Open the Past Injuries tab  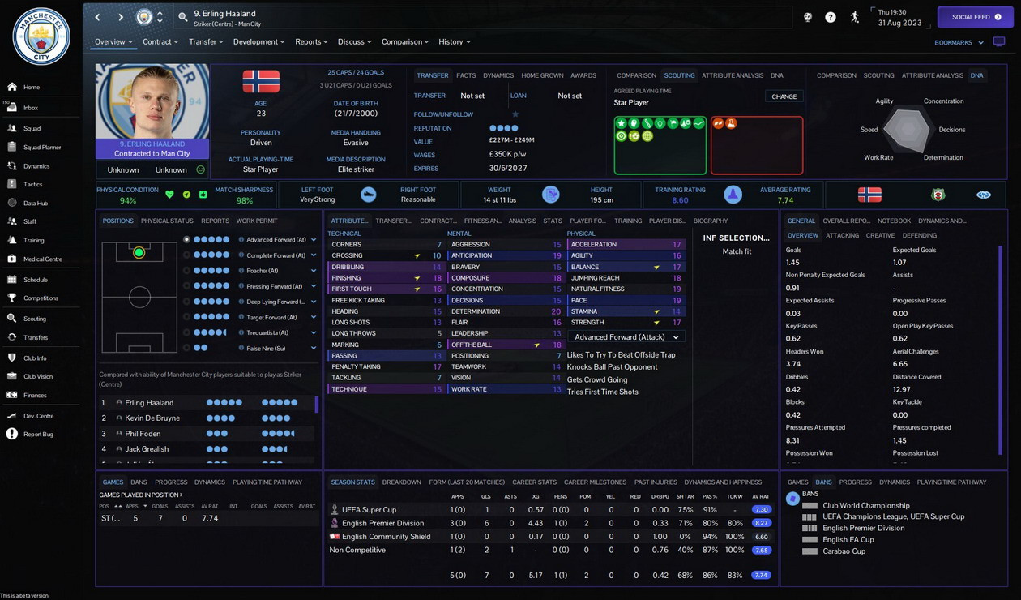pyautogui.click(x=656, y=482)
